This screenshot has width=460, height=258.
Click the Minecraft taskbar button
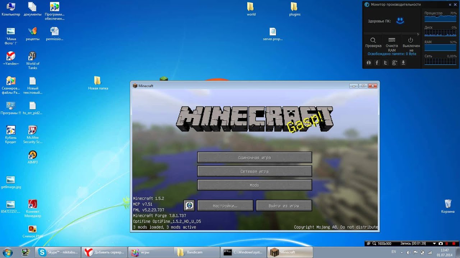click(290, 252)
